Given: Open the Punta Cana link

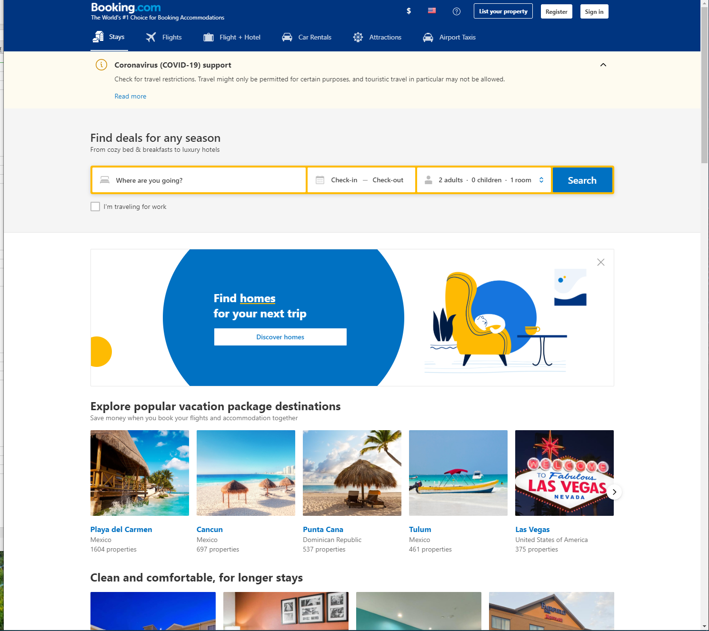Looking at the screenshot, I should [x=323, y=529].
